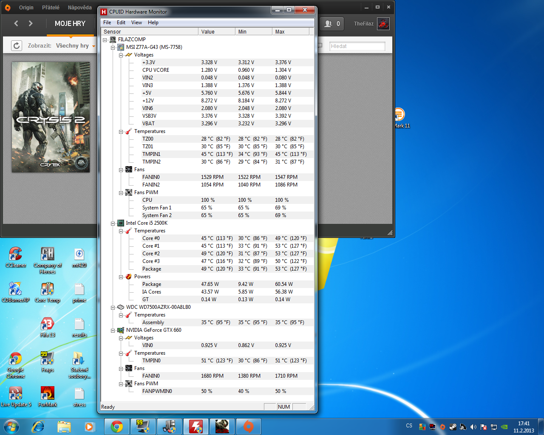
Task: Switch to the Origin taskbar button
Action: pyautogui.click(x=248, y=427)
